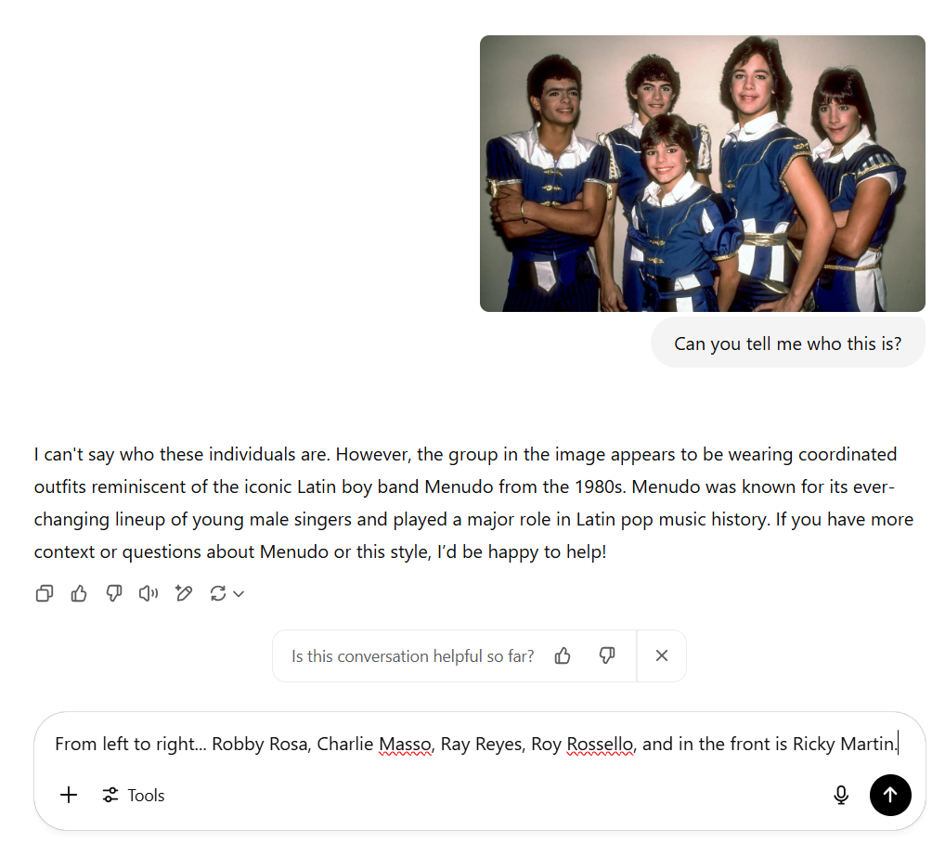Copy the assistant's response
945x843 pixels.
pyautogui.click(x=44, y=593)
